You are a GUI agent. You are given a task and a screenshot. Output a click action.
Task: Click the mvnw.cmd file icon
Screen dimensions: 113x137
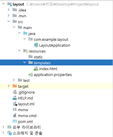(15, 115)
